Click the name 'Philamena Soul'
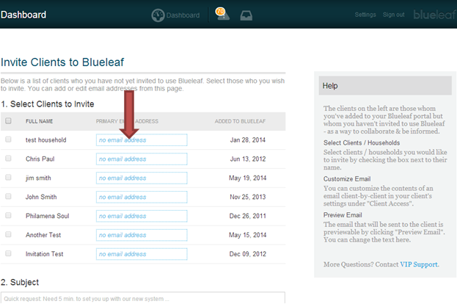The width and height of the screenshot is (457, 304). click(x=47, y=216)
